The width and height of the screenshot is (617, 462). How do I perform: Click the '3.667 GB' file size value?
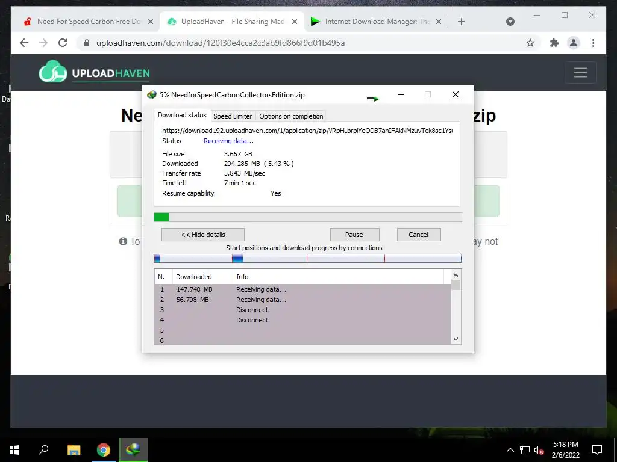[x=238, y=154]
